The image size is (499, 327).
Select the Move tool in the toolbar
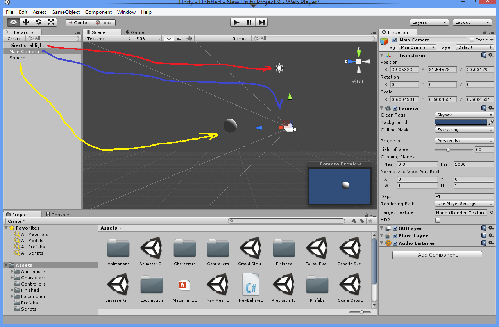[x=25, y=22]
